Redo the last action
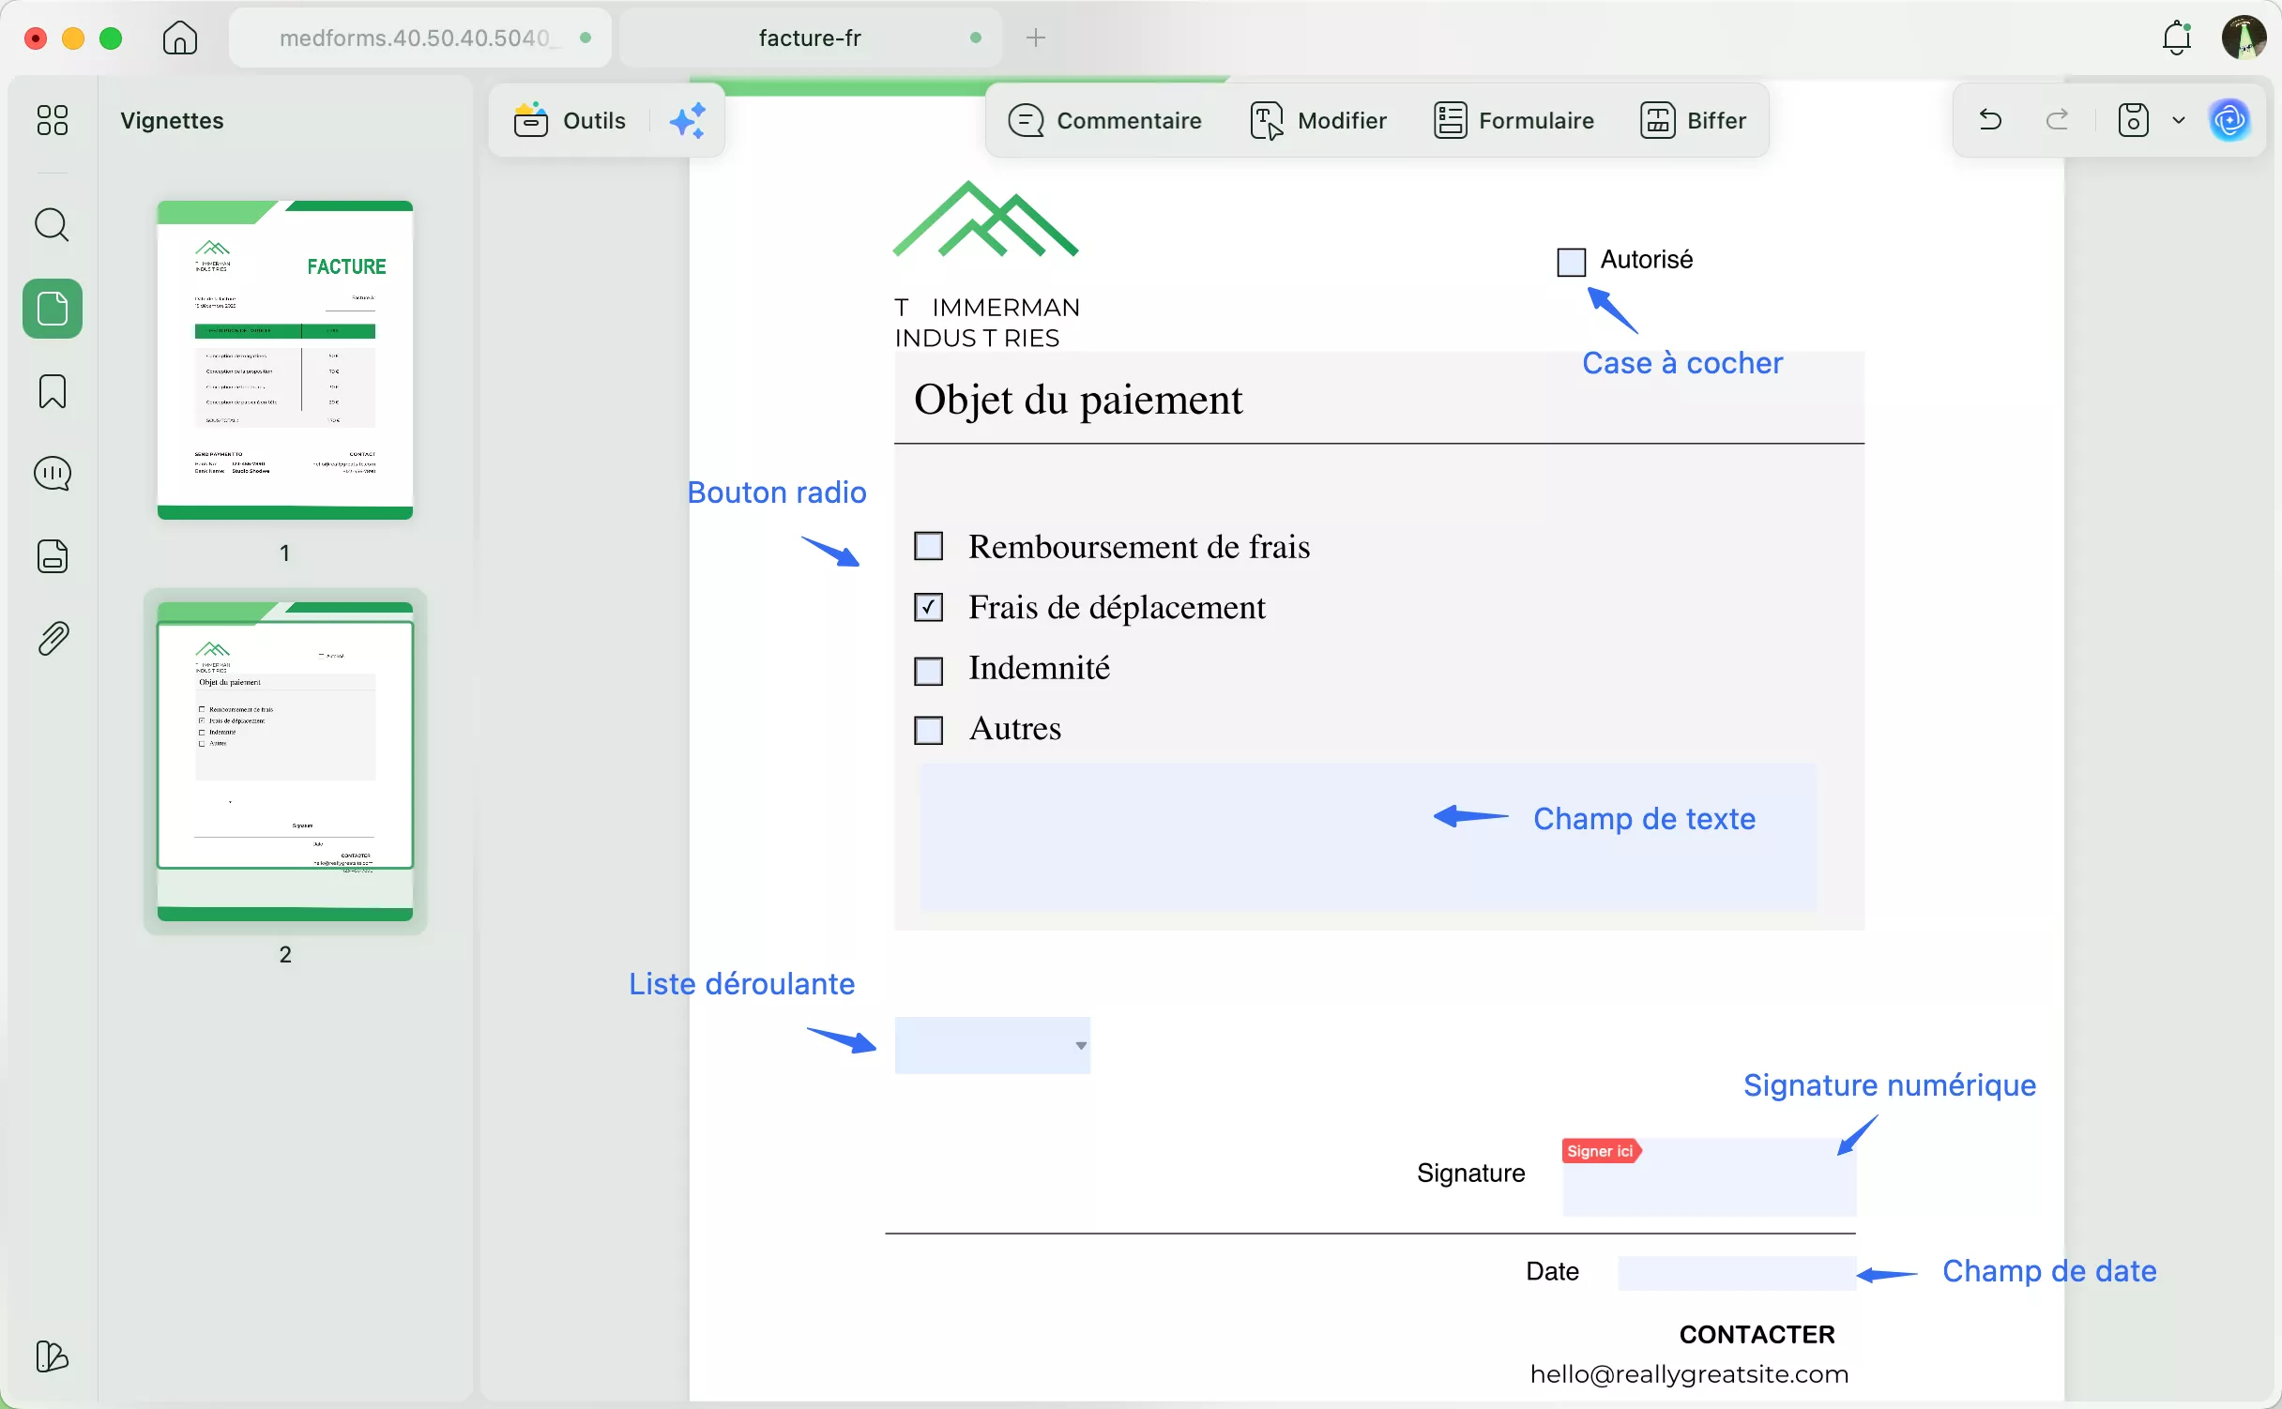Image resolution: width=2282 pixels, height=1409 pixels. 2058,120
